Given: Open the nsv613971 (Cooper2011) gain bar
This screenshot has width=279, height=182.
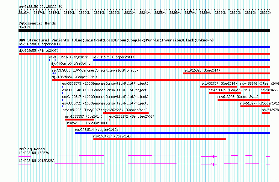Looking at the screenshot, I should click(x=182, y=60).
